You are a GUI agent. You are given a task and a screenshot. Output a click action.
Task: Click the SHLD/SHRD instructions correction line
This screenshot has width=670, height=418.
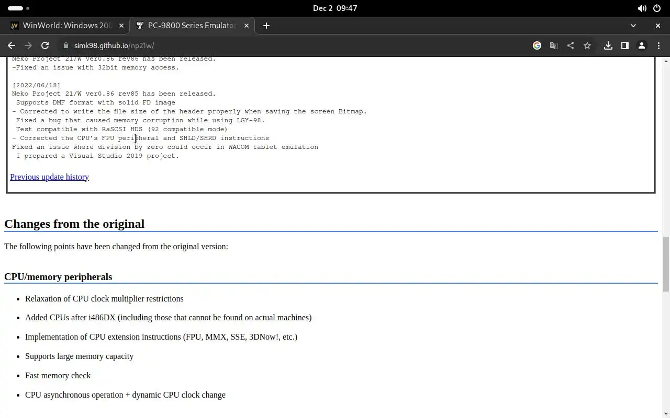(140, 138)
